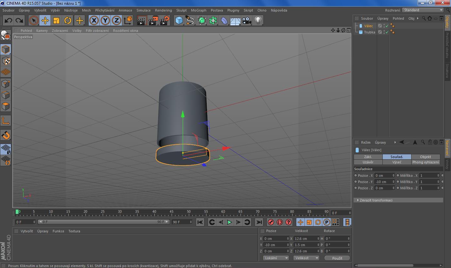The width and height of the screenshot is (451, 268).
Task: Play the animation forward
Action: pos(229,222)
